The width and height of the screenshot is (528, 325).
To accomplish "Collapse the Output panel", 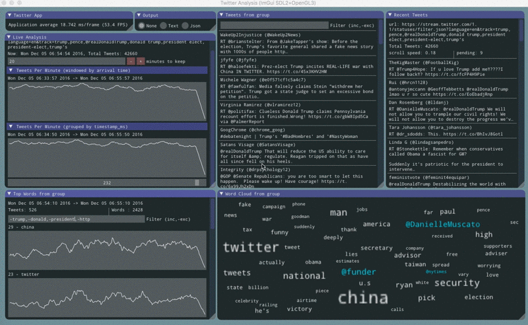I will (139, 15).
